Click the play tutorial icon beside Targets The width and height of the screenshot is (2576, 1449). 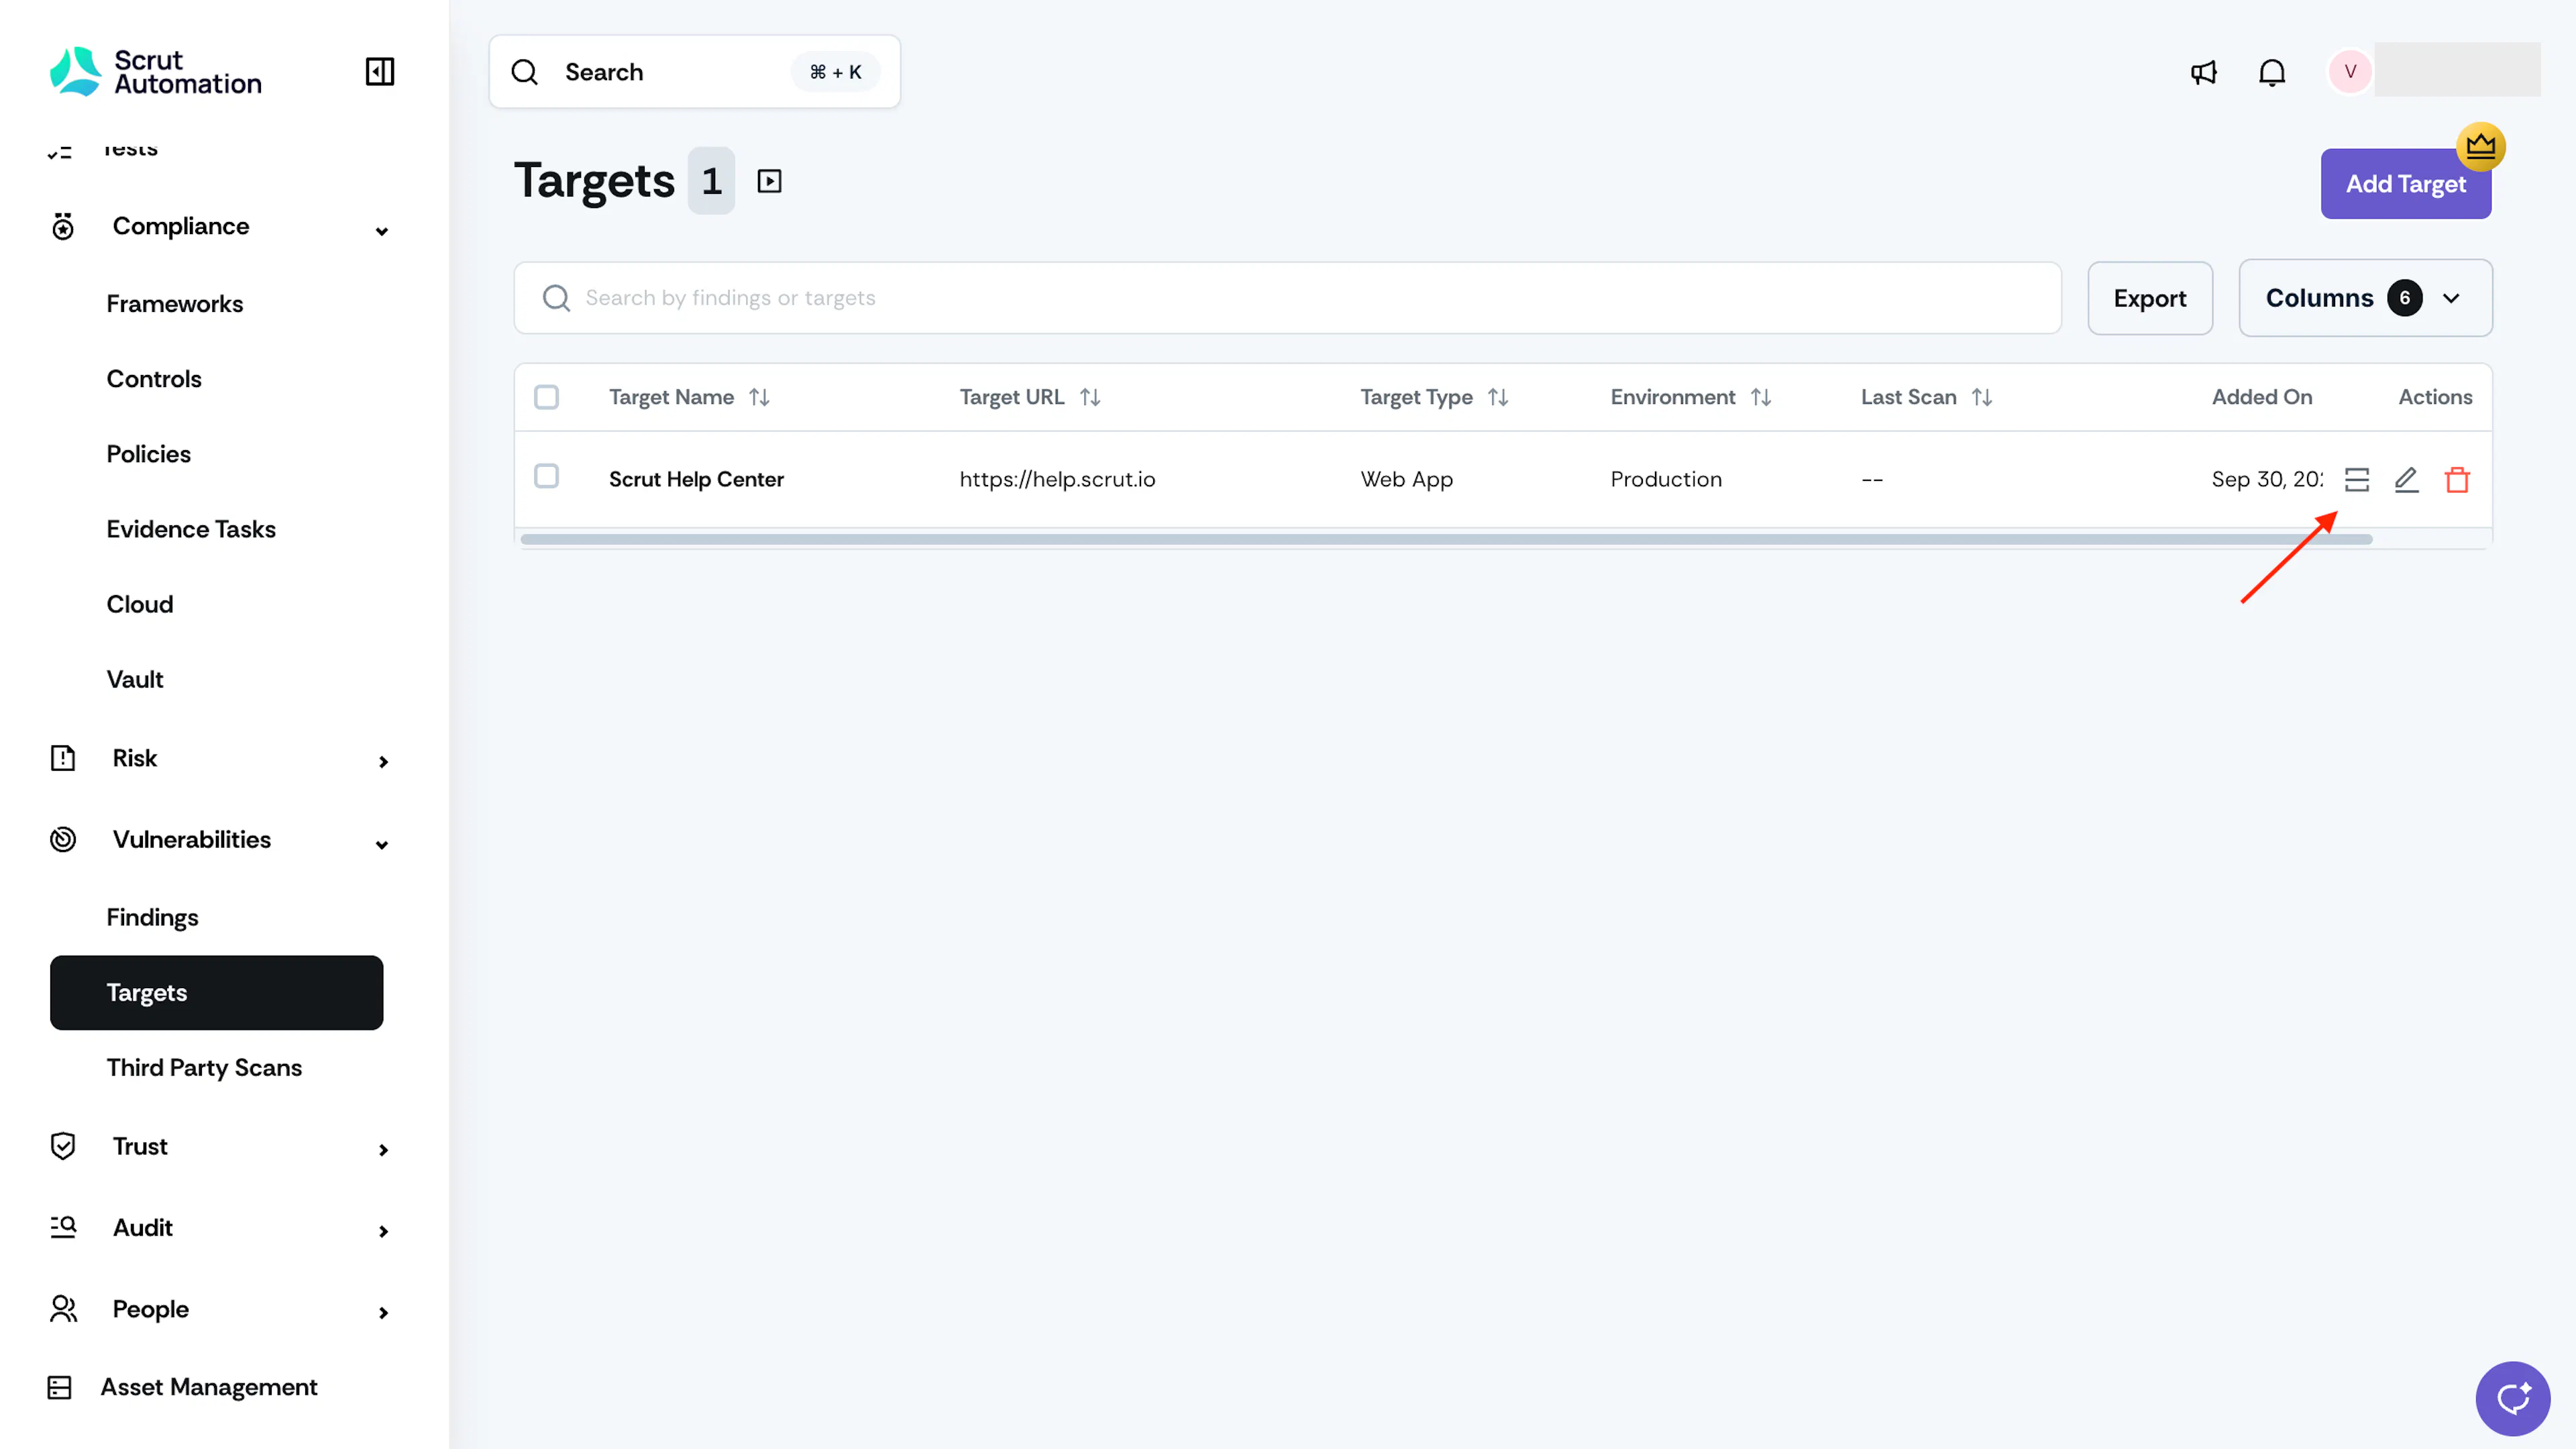click(769, 181)
